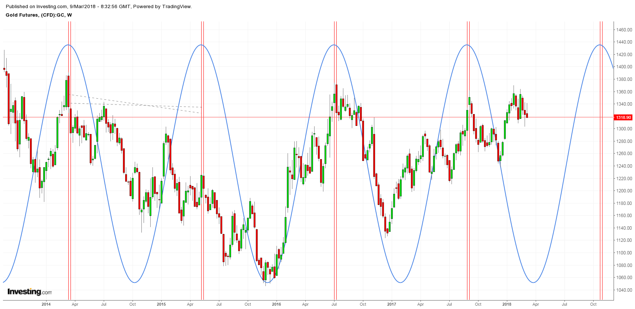The image size is (635, 309).
Task: Click the 2017 year label on time axis
Action: click(x=392, y=305)
